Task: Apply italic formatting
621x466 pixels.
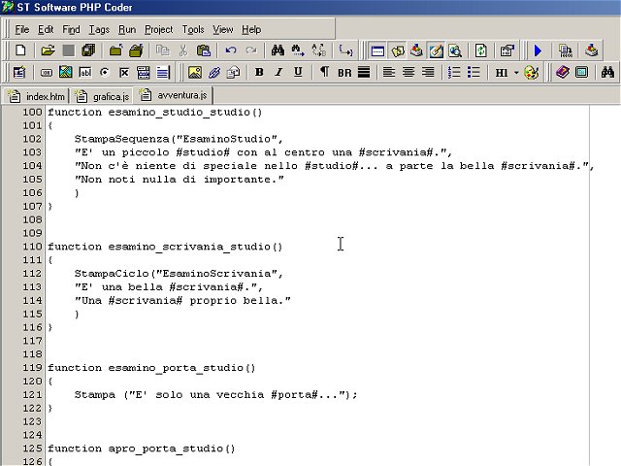Action: click(x=278, y=72)
